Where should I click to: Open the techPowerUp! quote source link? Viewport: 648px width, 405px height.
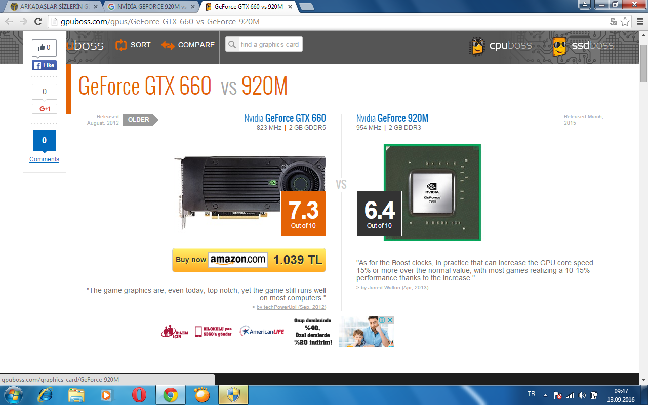click(x=291, y=307)
